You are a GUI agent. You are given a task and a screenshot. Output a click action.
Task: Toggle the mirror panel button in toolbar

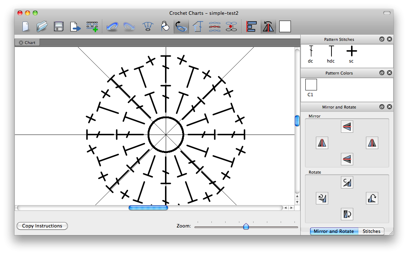[x=268, y=26]
